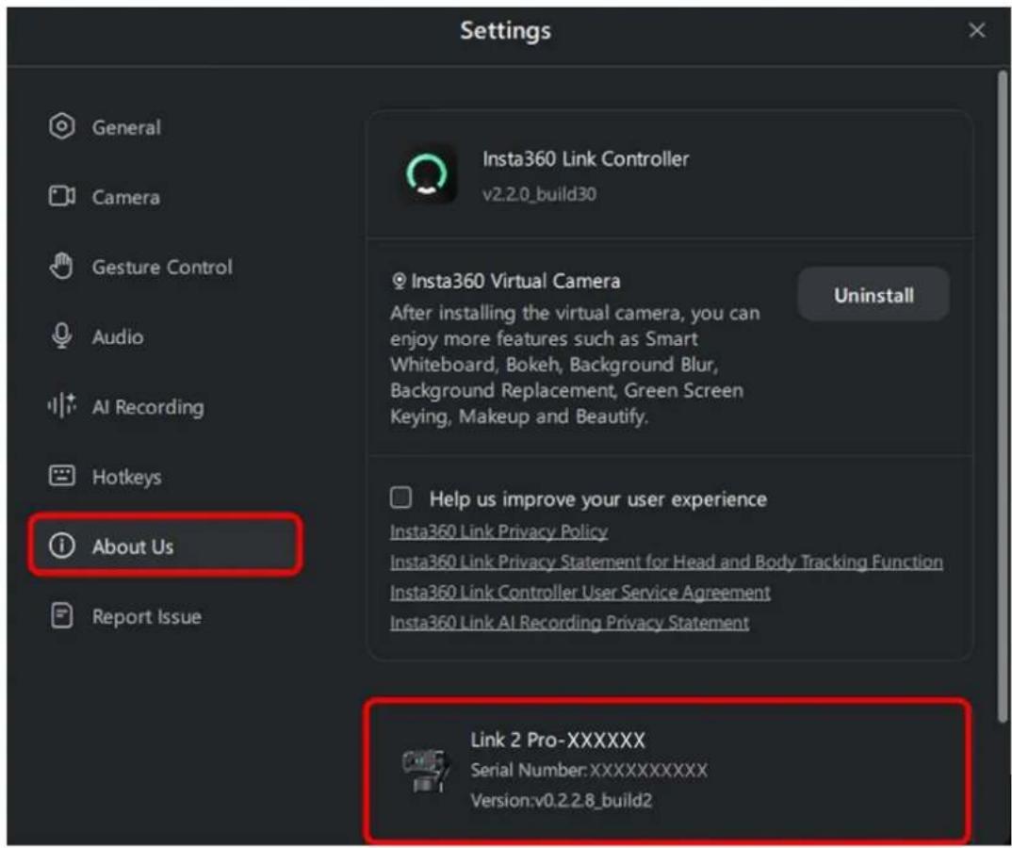Click the Hotkeys keyboard icon
The width and height of the screenshot is (1012, 848).
coord(62,476)
